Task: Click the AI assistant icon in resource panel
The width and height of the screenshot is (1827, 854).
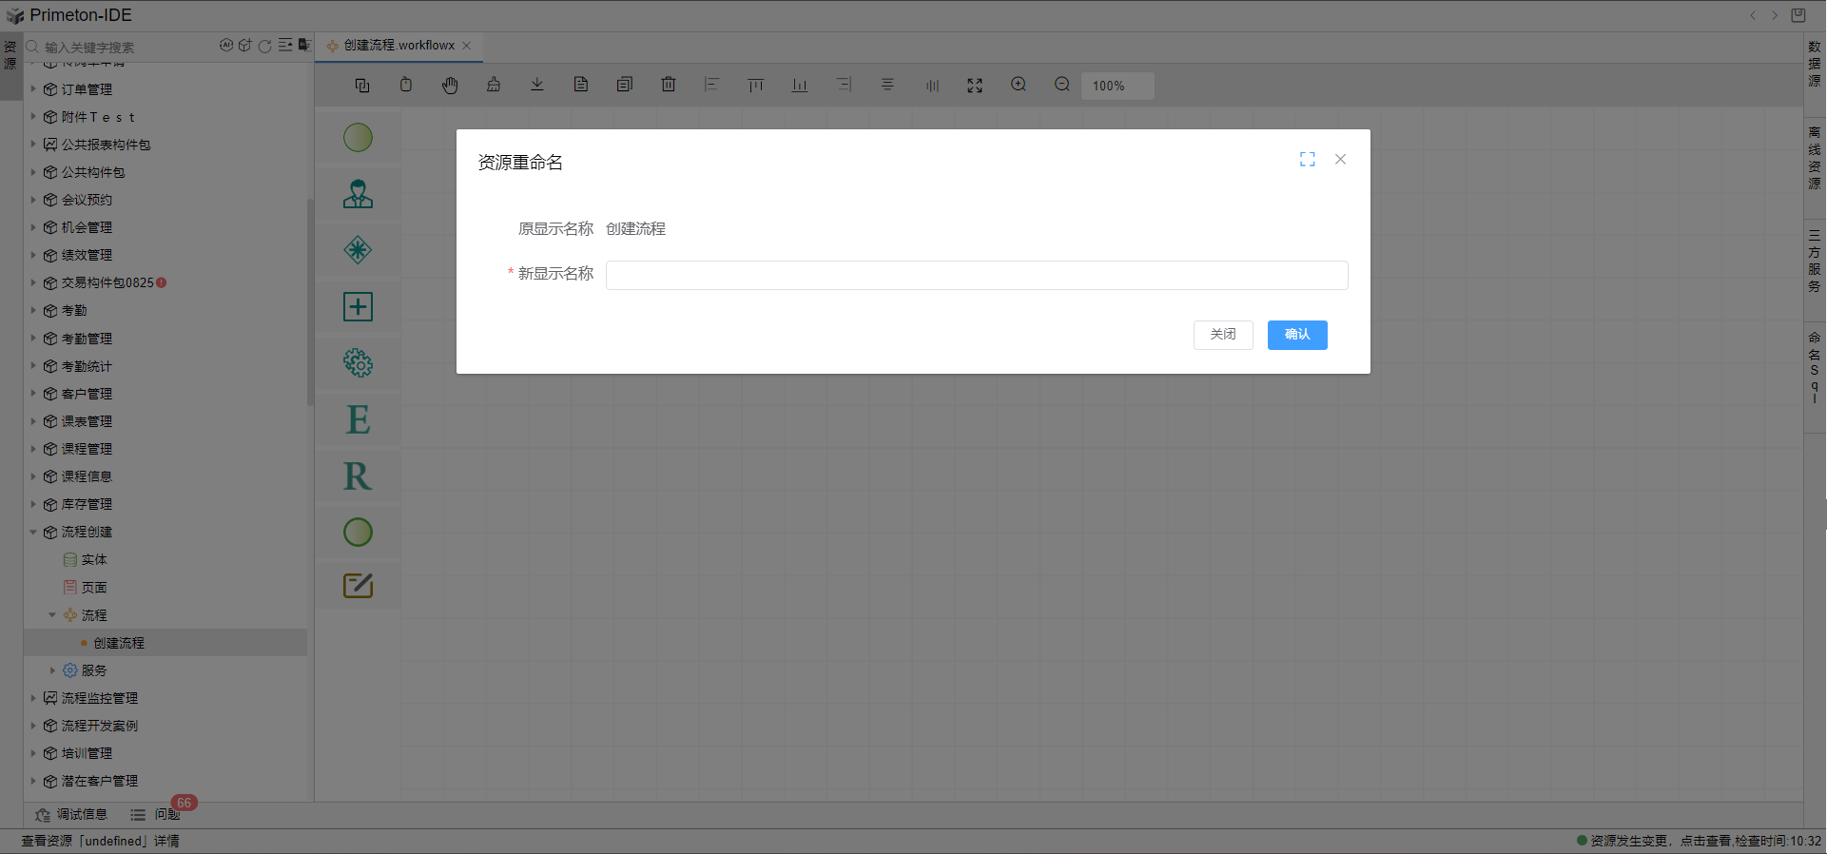Action: (226, 46)
